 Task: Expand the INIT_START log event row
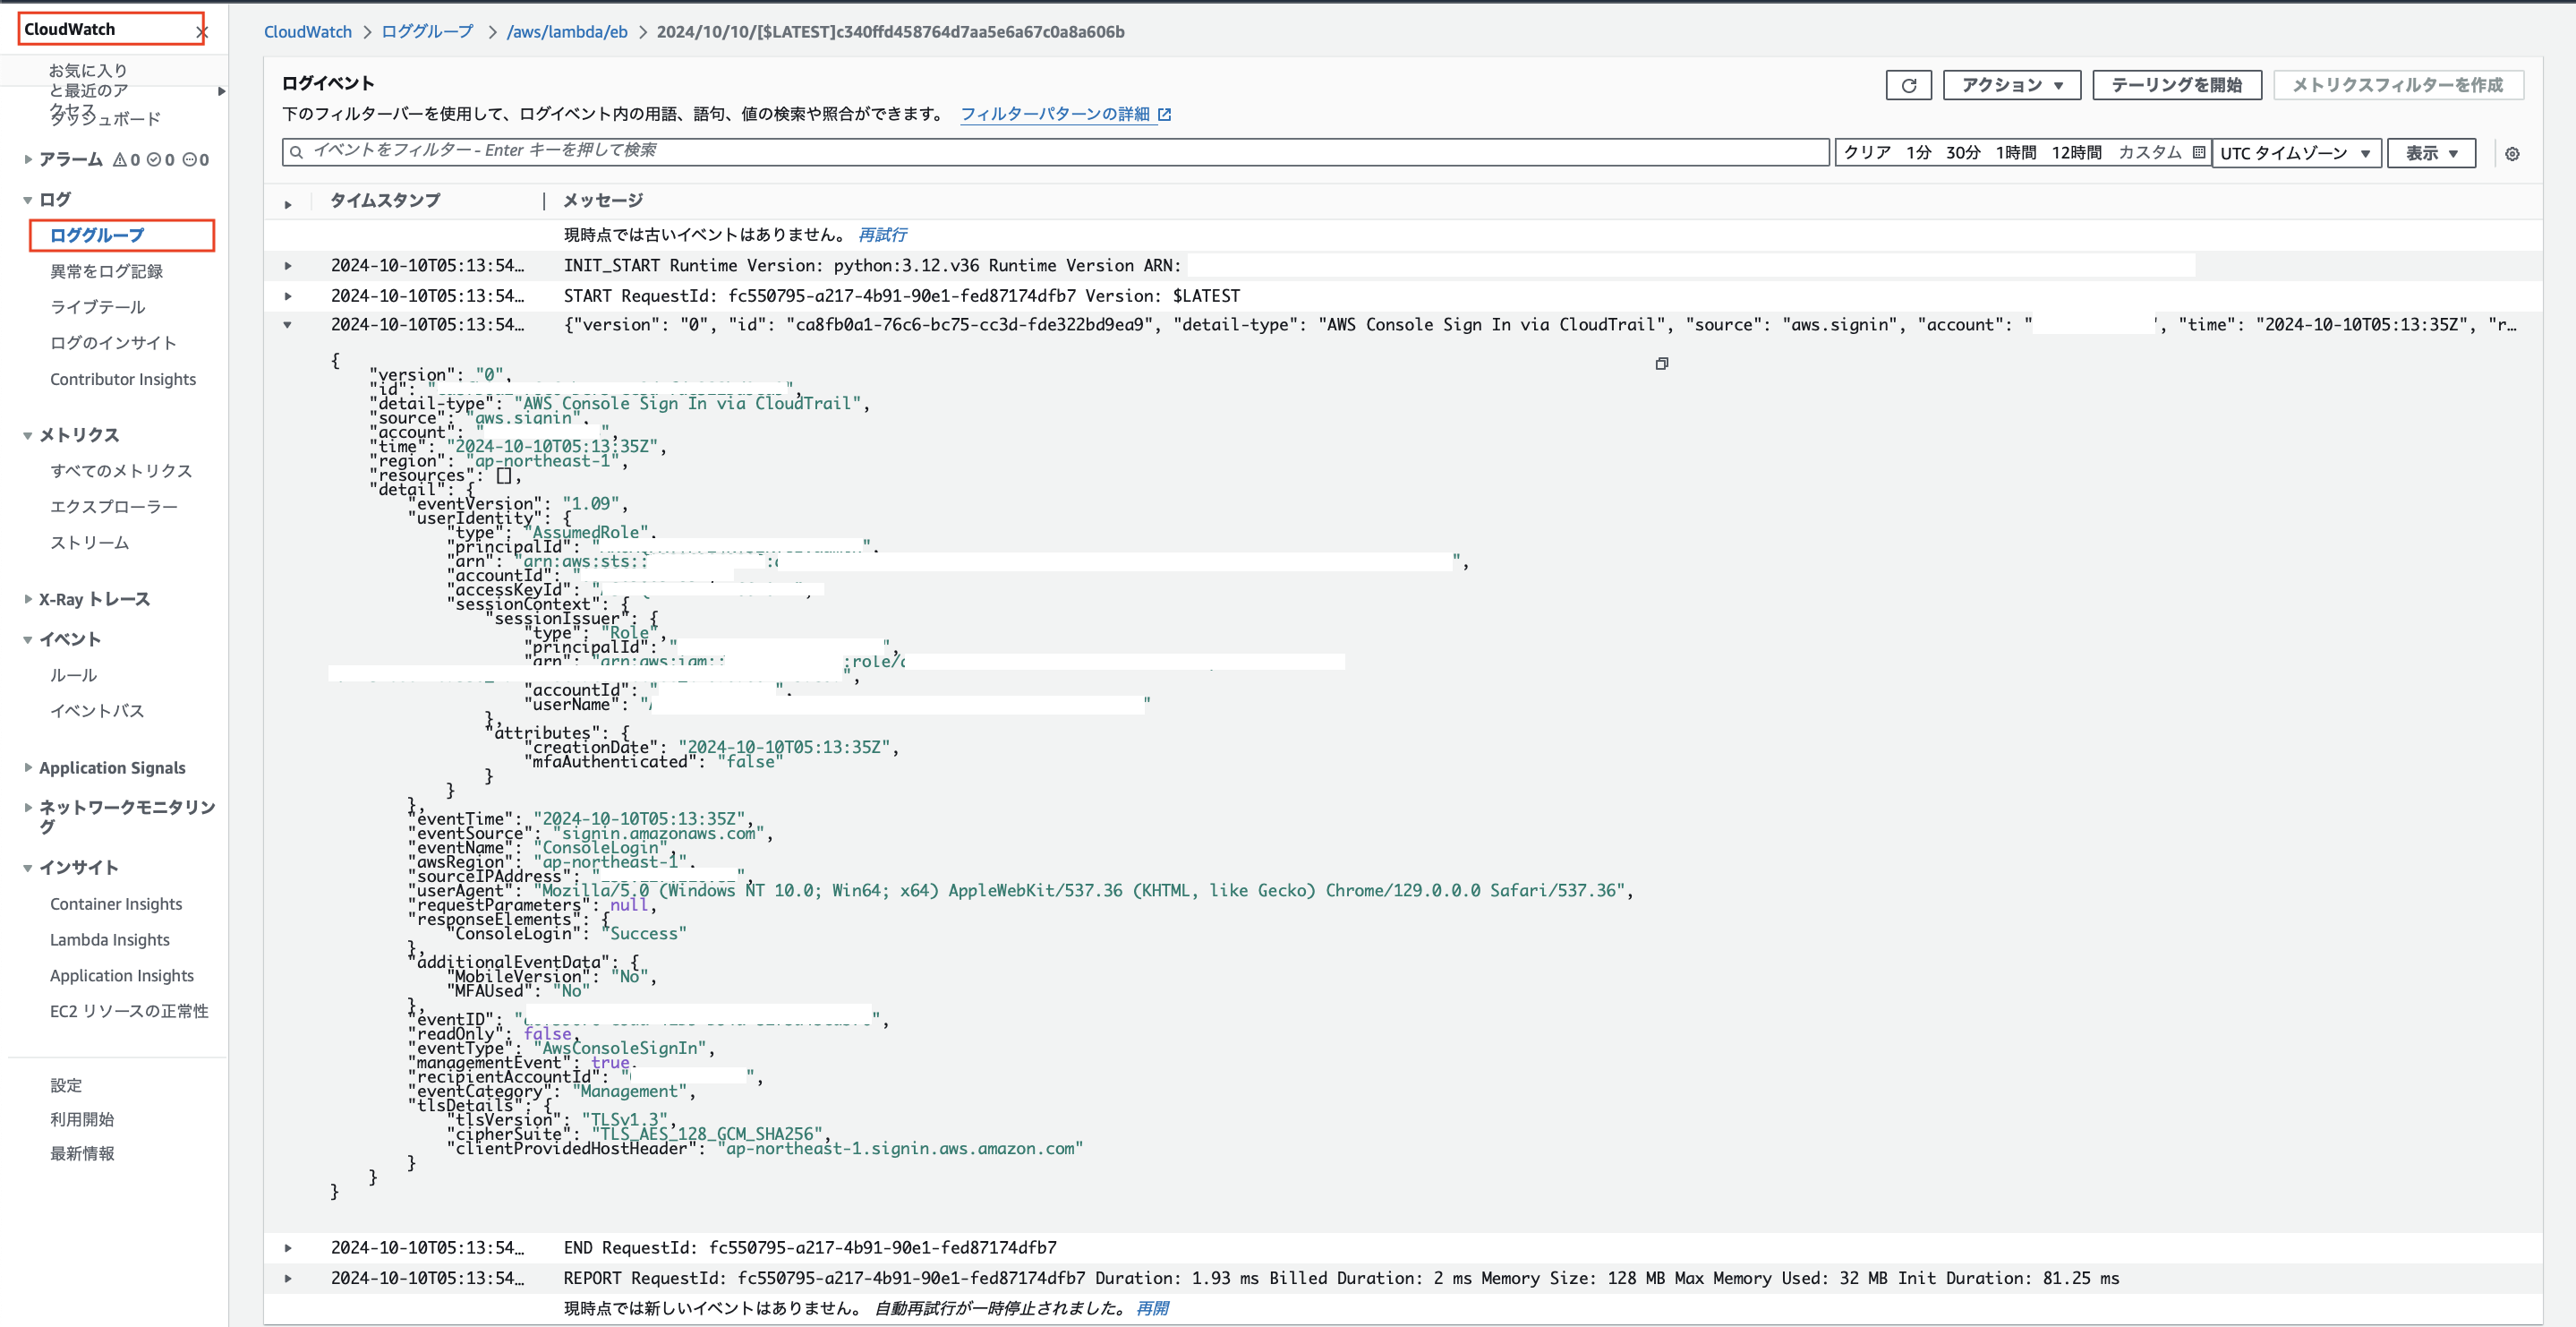pos(288,265)
